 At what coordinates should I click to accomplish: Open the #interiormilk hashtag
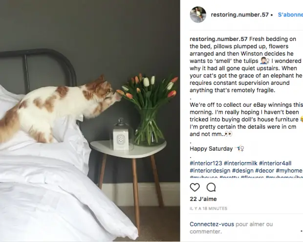(x=240, y=163)
